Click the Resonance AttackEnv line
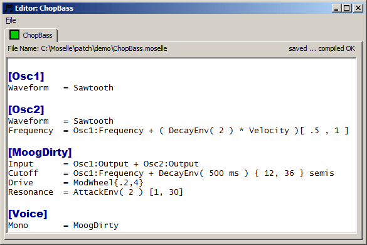 tap(95, 192)
